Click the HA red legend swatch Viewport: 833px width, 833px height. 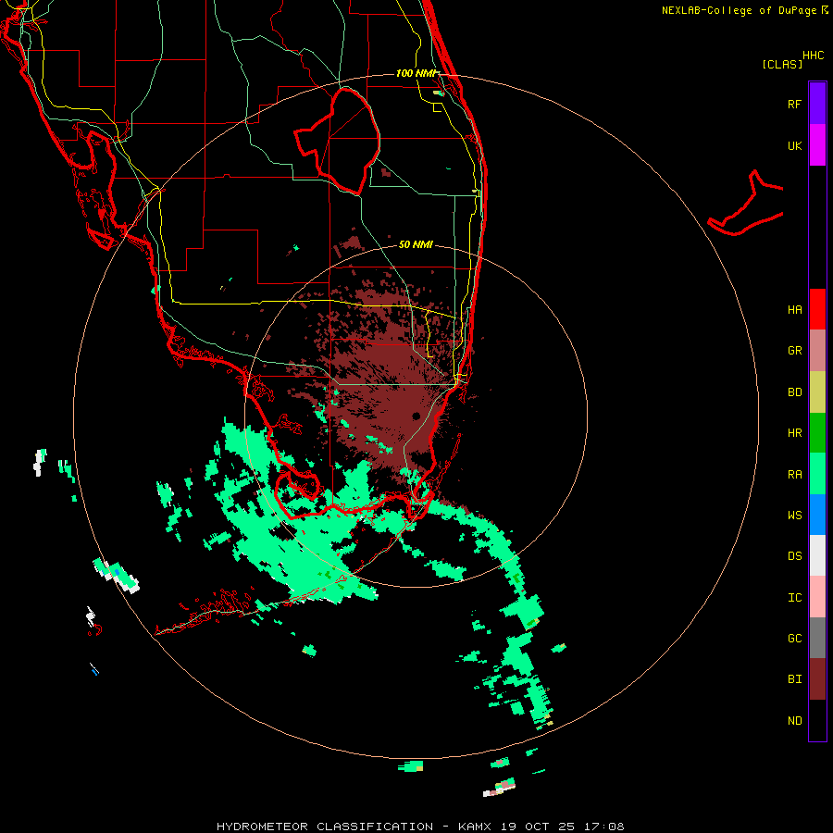point(817,309)
